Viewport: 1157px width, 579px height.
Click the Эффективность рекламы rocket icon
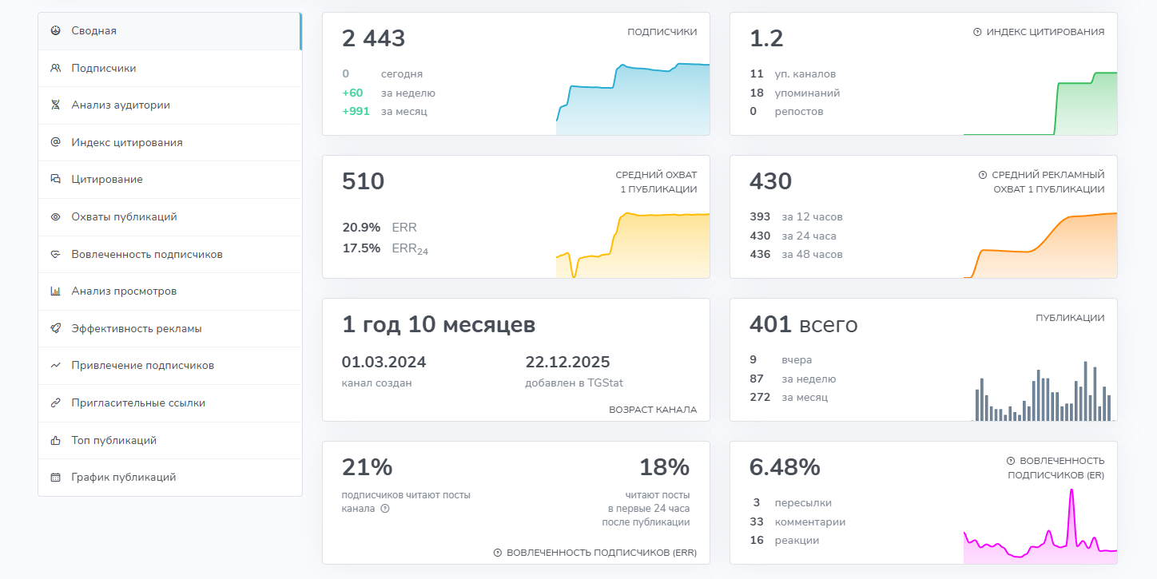(55, 328)
